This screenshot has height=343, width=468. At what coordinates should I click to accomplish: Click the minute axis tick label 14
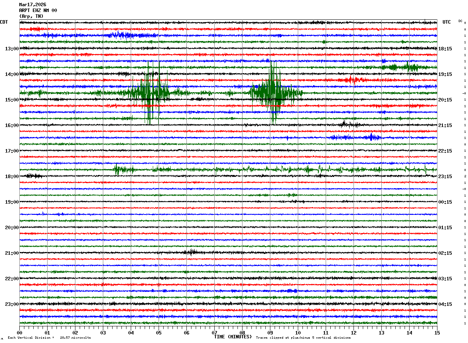tap(409, 333)
